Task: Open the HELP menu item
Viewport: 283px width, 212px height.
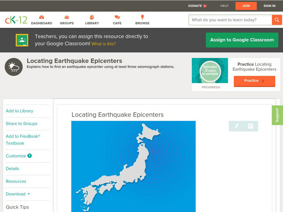Action: pos(224,6)
